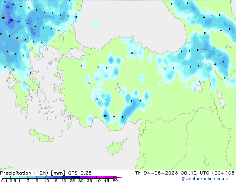Pick the magenta swatch between 40 and 45
Screen dimensions: 236x182
tap(101, 177)
